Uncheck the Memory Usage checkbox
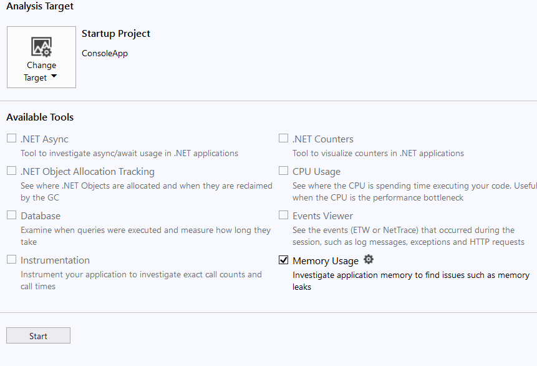The height and width of the screenshot is (366, 537). click(284, 259)
